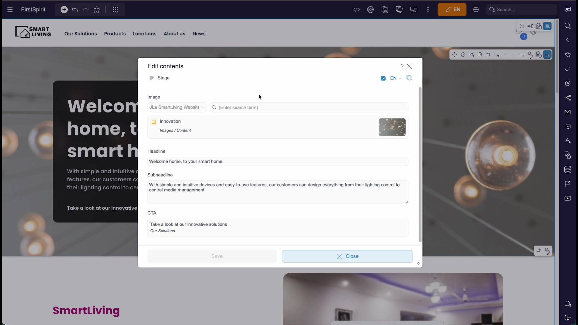Viewport: 578px width, 325px height.
Task: Click the crop icon below stage image
Action: [539, 251]
